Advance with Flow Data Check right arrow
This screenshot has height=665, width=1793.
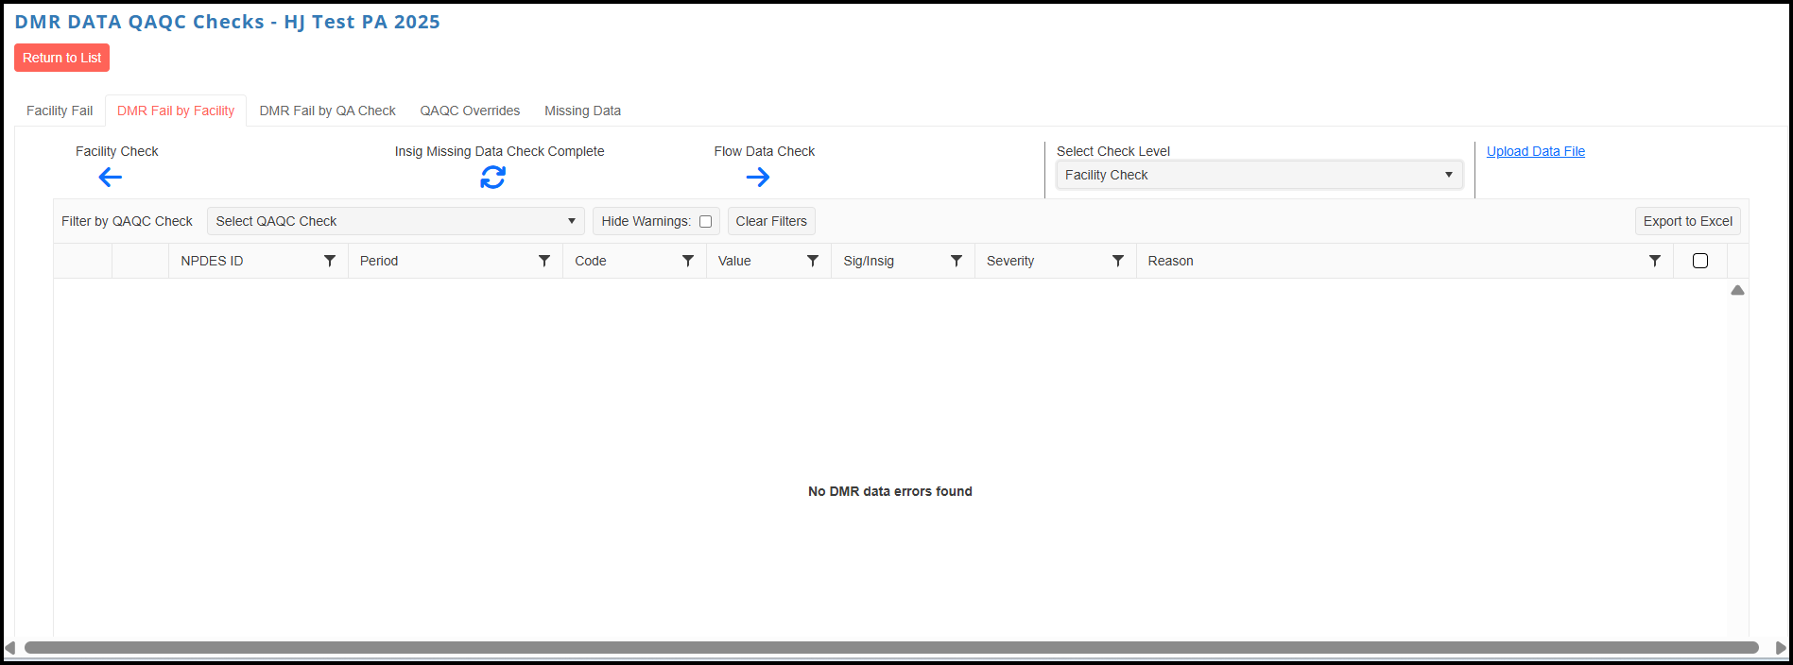click(758, 177)
